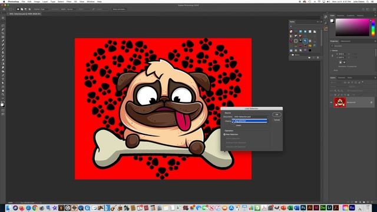
Task: Select the Hand tool
Action: [2, 91]
